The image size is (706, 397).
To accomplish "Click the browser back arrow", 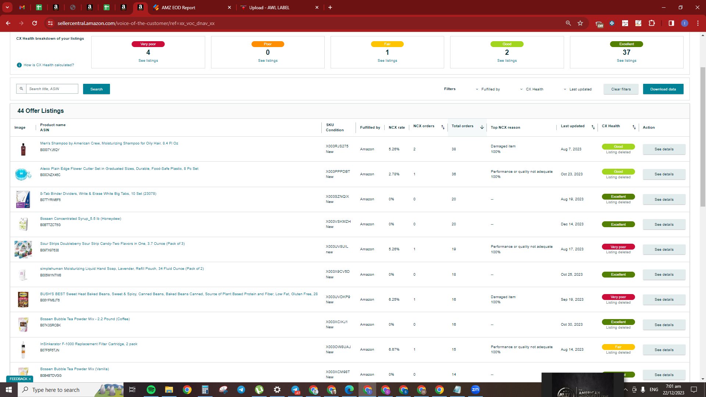I will [x=8, y=23].
